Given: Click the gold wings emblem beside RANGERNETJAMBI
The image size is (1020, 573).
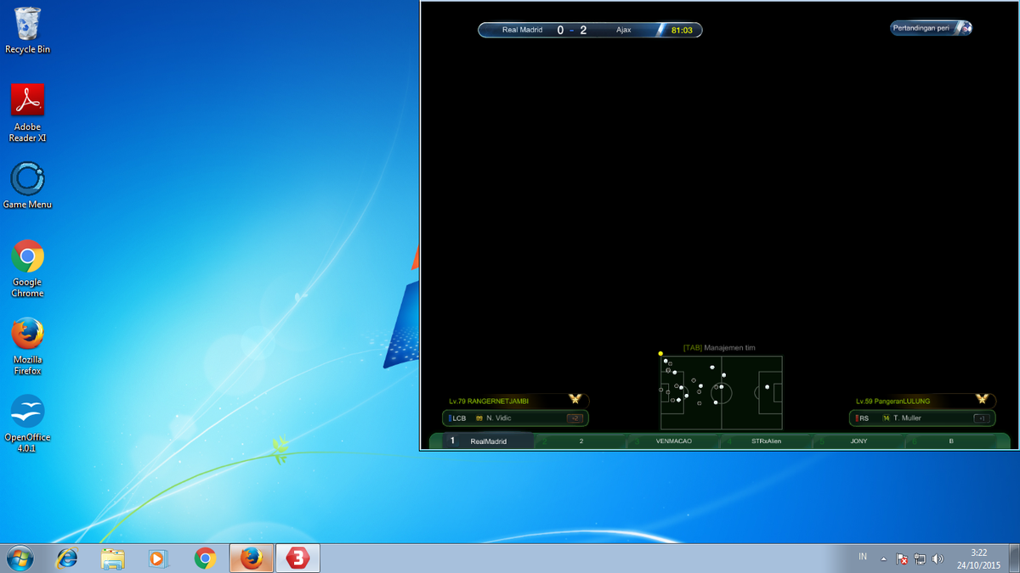Looking at the screenshot, I should (x=575, y=399).
